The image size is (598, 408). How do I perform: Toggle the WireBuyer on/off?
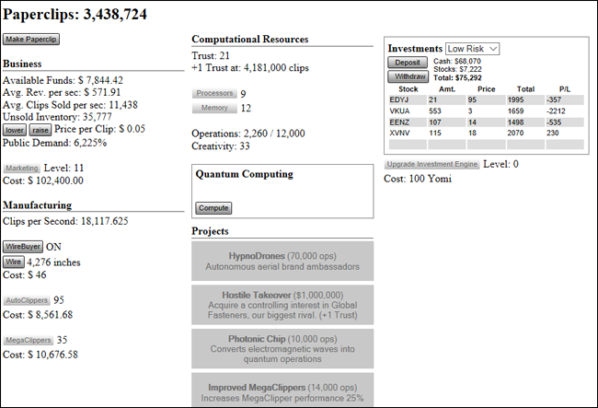point(23,247)
